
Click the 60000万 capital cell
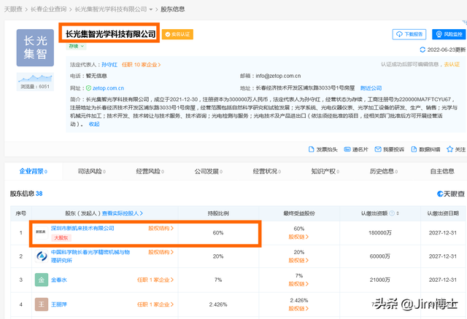coord(380,256)
